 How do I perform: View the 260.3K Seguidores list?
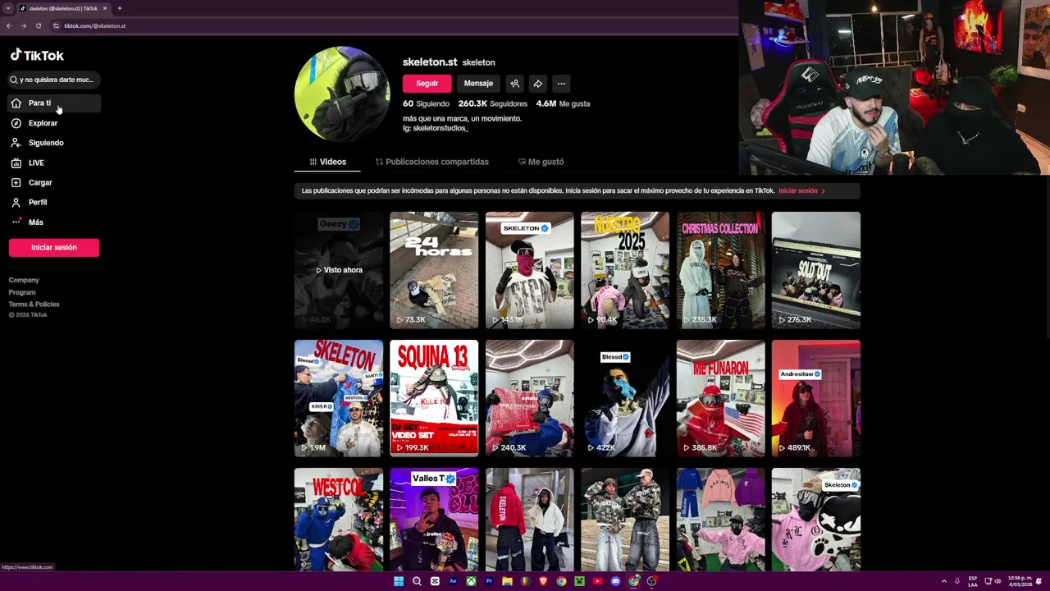(x=492, y=103)
